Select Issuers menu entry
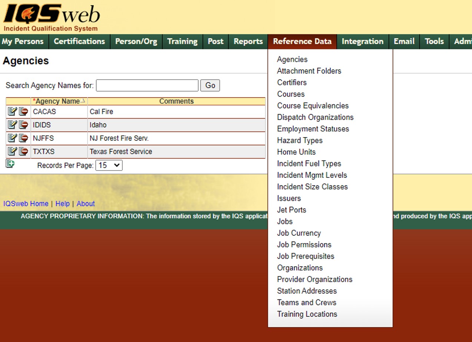Screen dimensions: 472x342 tap(289, 198)
